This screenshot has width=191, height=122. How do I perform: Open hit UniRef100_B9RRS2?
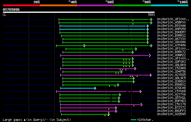(x=171, y=36)
